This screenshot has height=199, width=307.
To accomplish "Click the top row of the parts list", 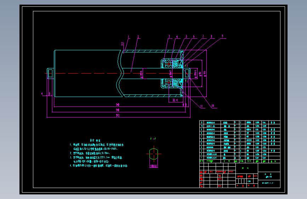I will 240,123.
